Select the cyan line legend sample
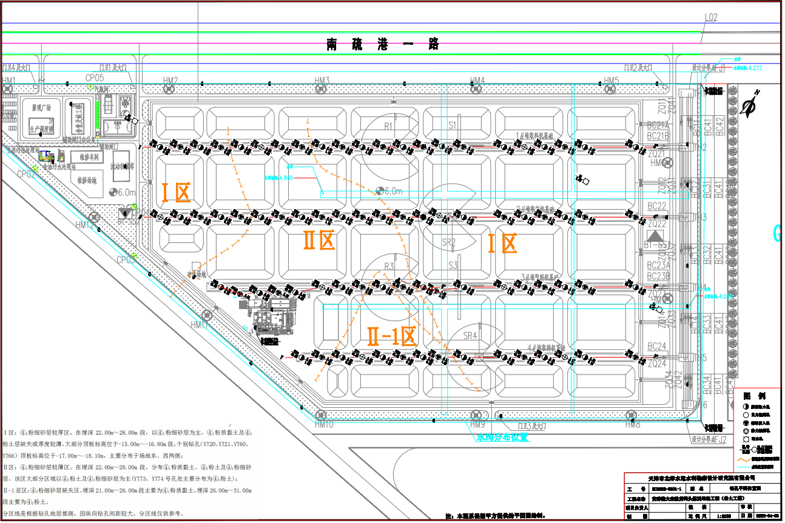 [744, 467]
